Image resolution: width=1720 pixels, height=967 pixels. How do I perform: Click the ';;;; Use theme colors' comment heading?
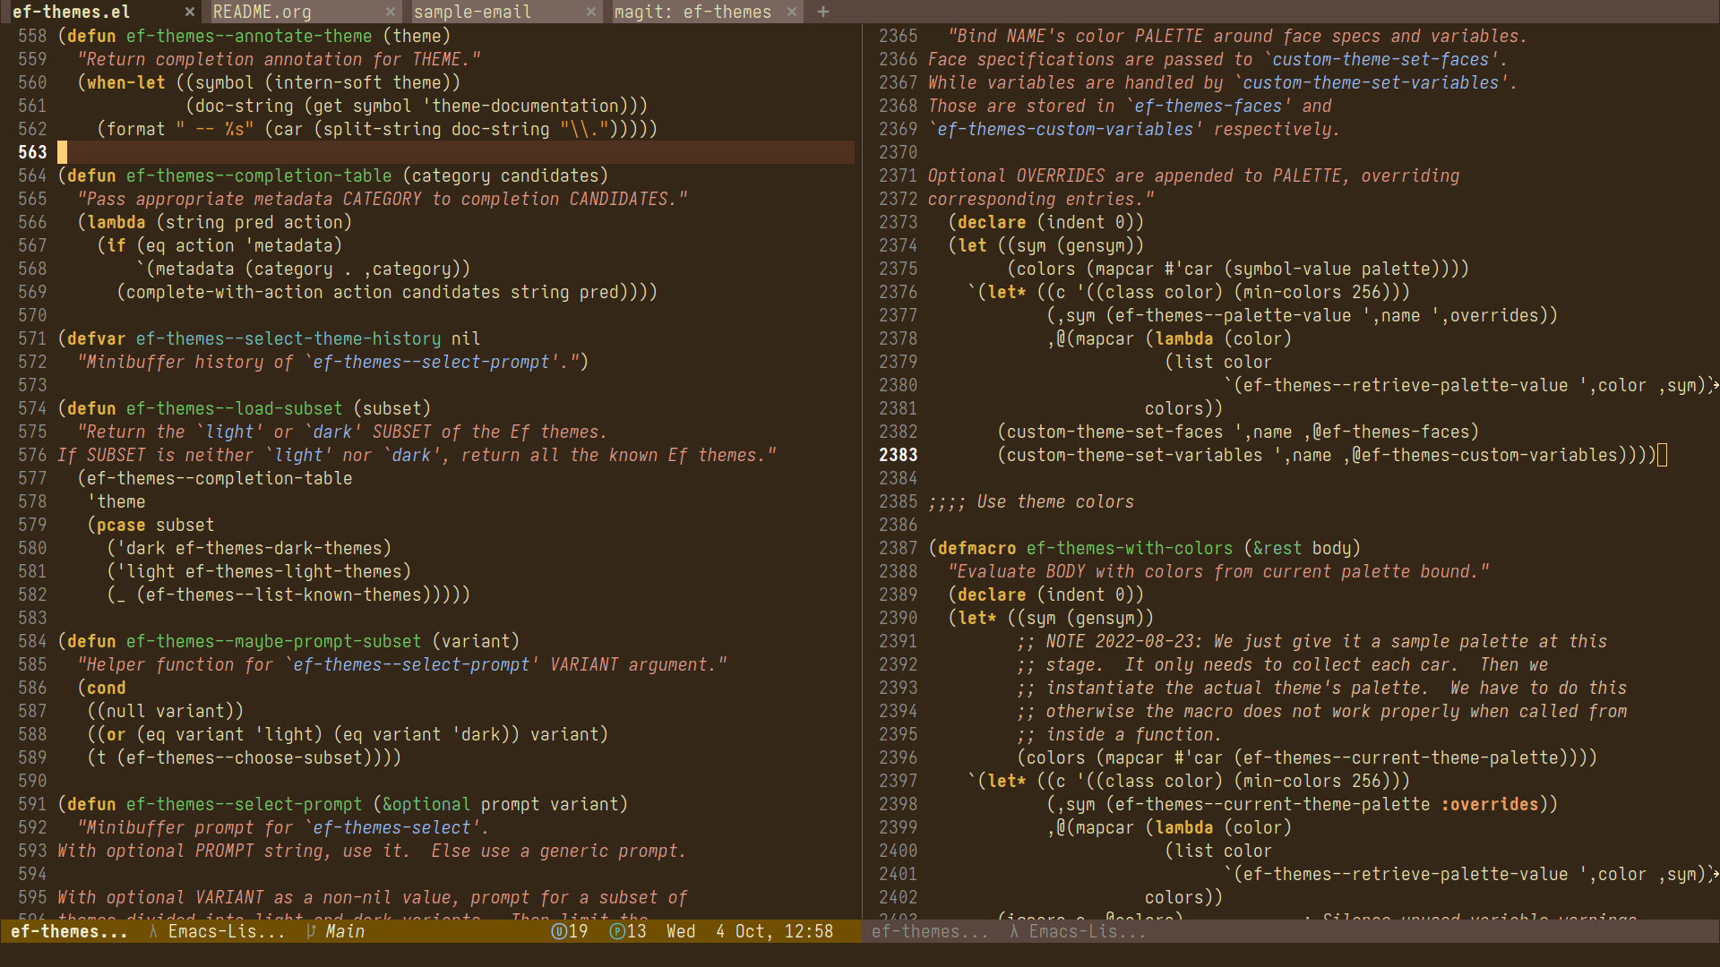1031,501
